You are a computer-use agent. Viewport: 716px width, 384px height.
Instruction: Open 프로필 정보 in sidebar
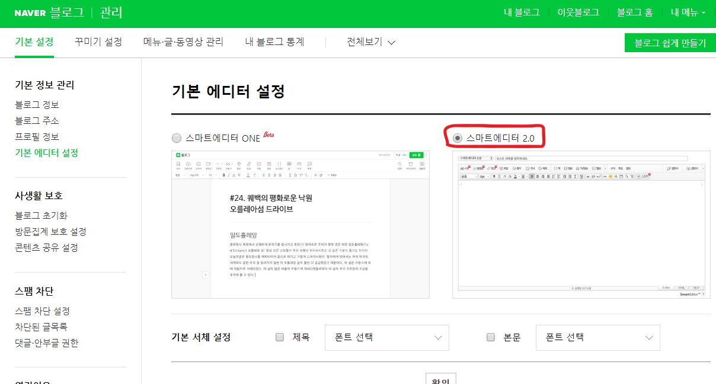coord(37,136)
